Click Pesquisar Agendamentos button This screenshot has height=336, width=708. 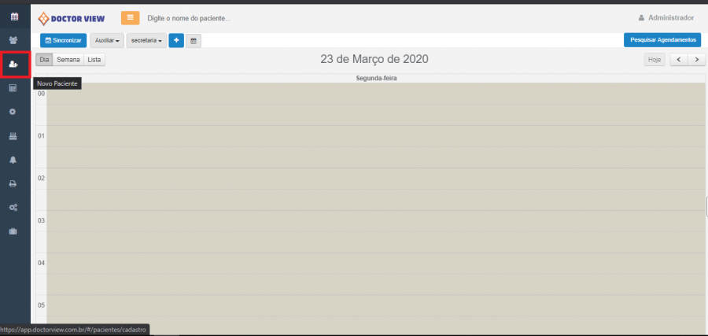662,40
